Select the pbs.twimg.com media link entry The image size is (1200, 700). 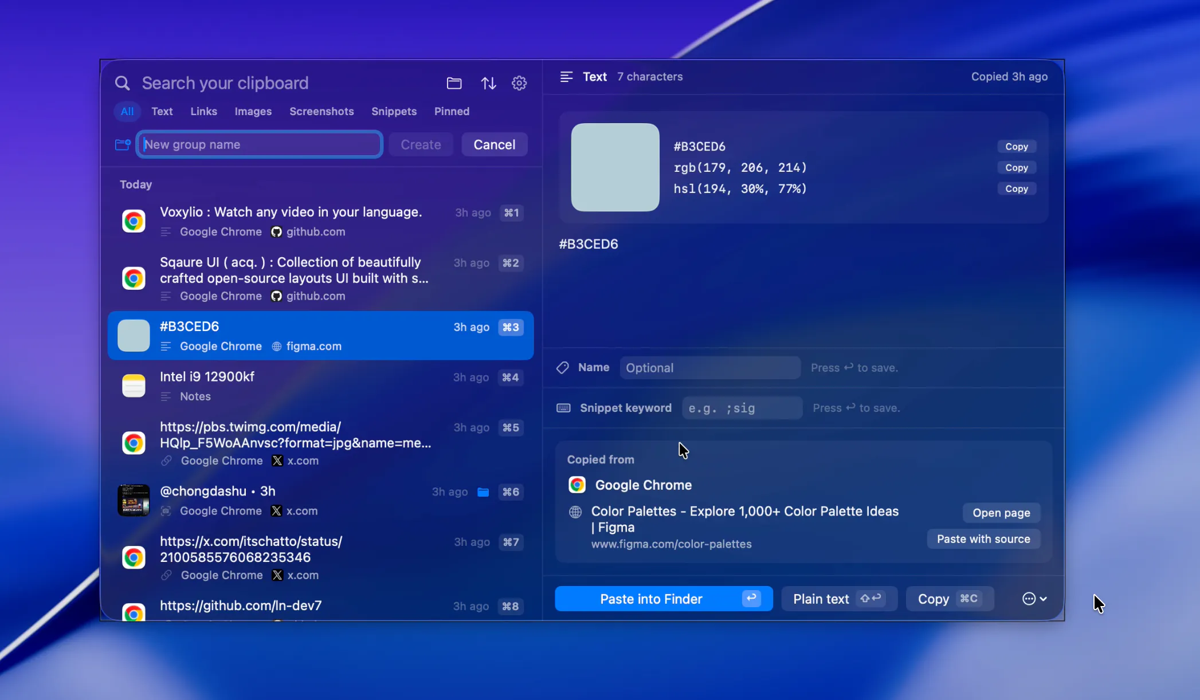point(321,443)
